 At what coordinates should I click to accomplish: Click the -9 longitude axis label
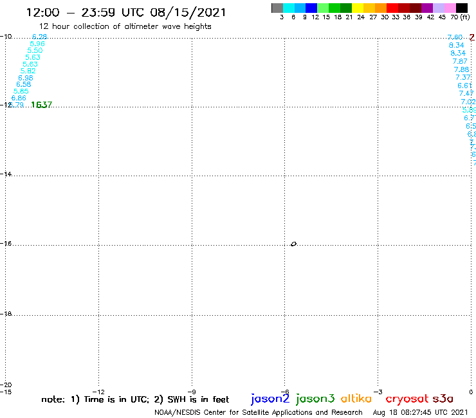pyautogui.click(x=192, y=392)
